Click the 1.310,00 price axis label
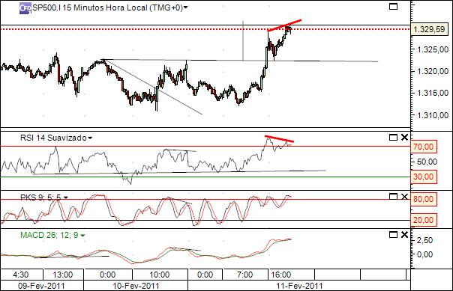 coord(433,115)
